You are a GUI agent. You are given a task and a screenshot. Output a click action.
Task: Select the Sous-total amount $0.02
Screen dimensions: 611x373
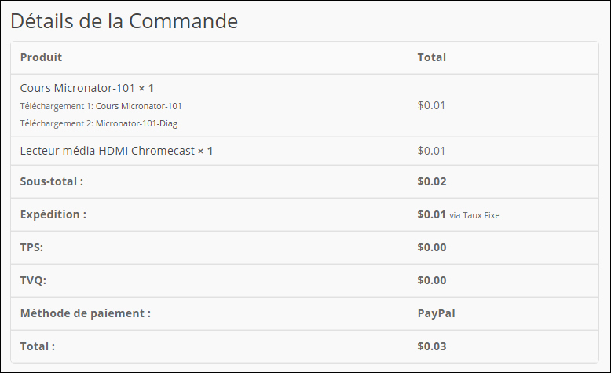click(x=432, y=181)
